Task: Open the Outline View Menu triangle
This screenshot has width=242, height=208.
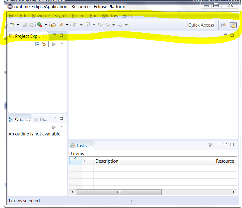Action: click(x=62, y=126)
